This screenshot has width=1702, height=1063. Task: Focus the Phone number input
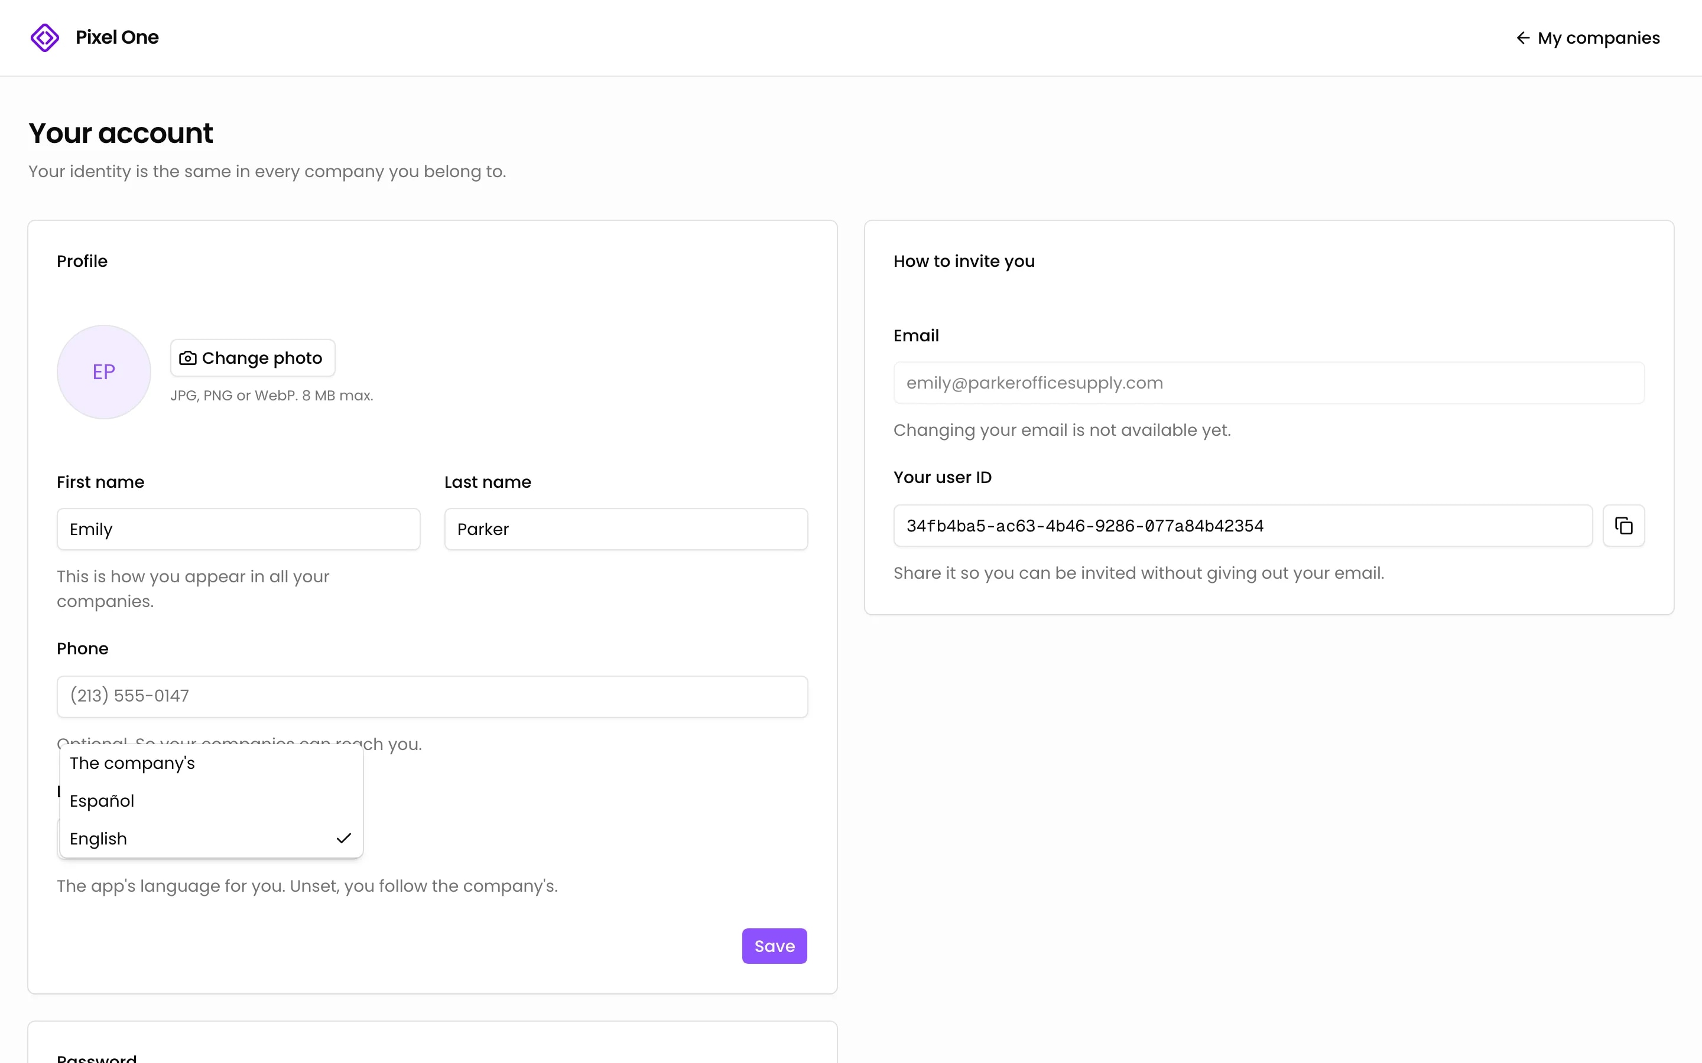pyautogui.click(x=433, y=696)
